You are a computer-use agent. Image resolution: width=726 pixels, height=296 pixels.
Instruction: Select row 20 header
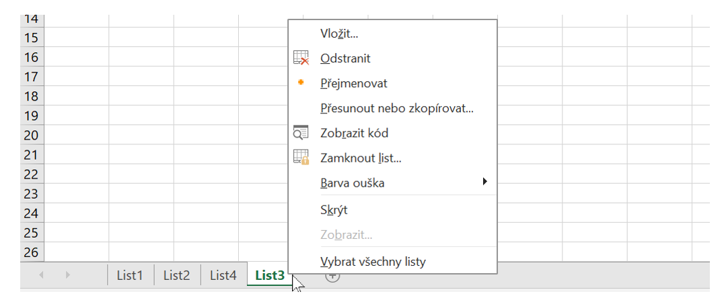(32, 135)
